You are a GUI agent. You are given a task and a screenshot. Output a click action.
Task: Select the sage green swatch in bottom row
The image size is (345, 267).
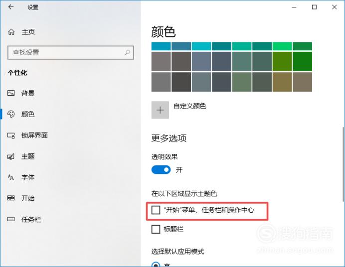click(x=242, y=82)
